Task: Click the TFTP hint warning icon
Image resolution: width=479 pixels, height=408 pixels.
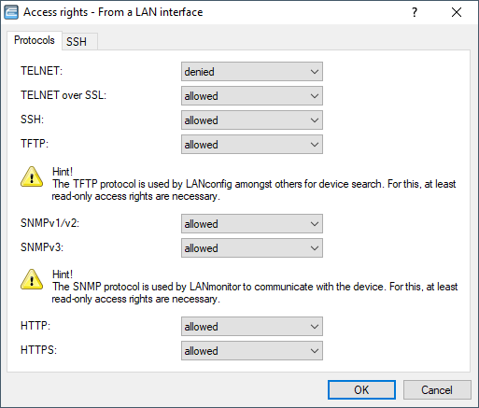Action: click(x=32, y=176)
